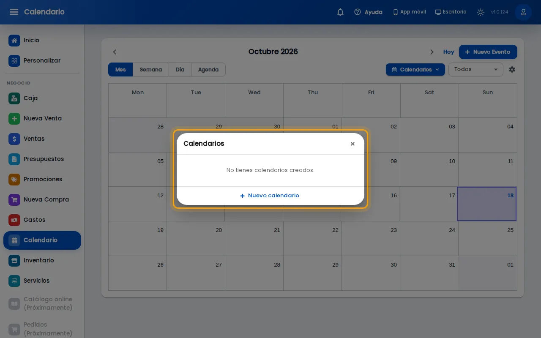The image size is (541, 338).
Task: Open the Presupuestos document icon
Action: tap(14, 159)
